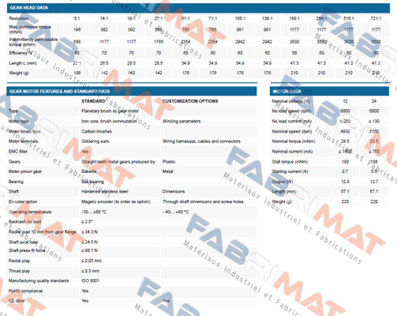Select the 5:1 reduction value

(x=77, y=18)
